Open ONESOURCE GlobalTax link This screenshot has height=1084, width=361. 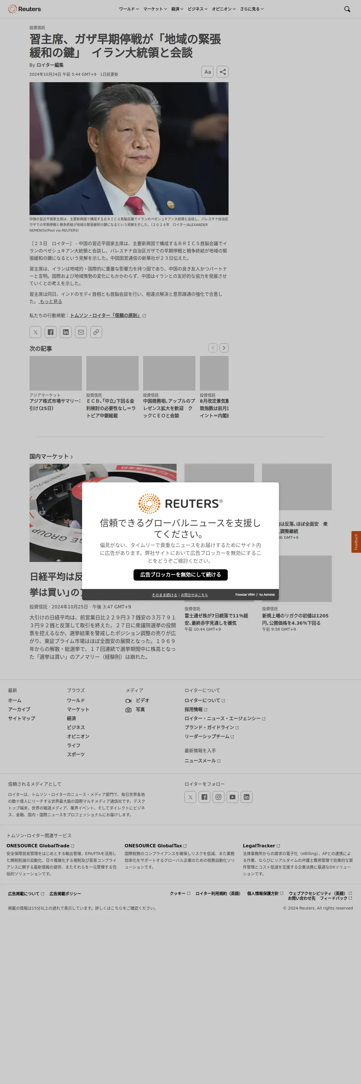click(x=155, y=845)
